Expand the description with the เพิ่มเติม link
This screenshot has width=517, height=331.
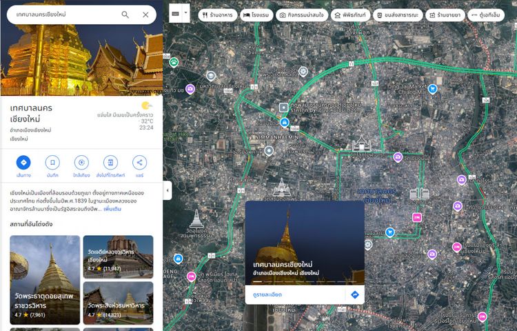112,209
